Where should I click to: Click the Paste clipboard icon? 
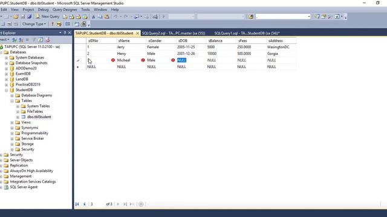coord(106,16)
